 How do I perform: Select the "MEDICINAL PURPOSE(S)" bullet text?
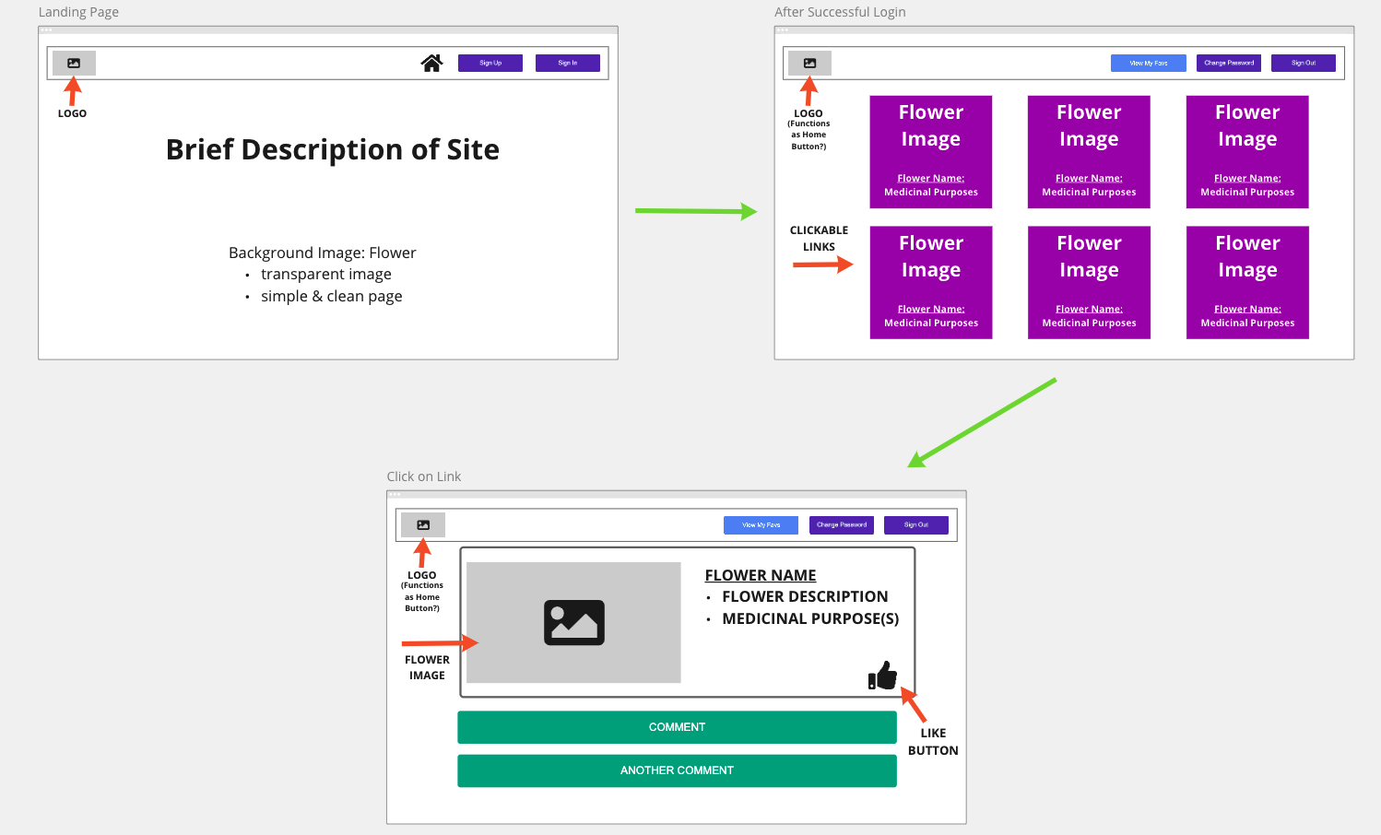(x=810, y=618)
